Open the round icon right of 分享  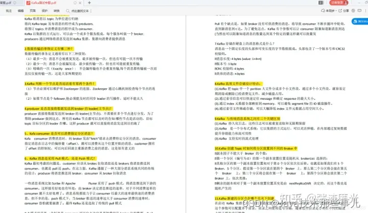pyautogui.click(x=354, y=11)
